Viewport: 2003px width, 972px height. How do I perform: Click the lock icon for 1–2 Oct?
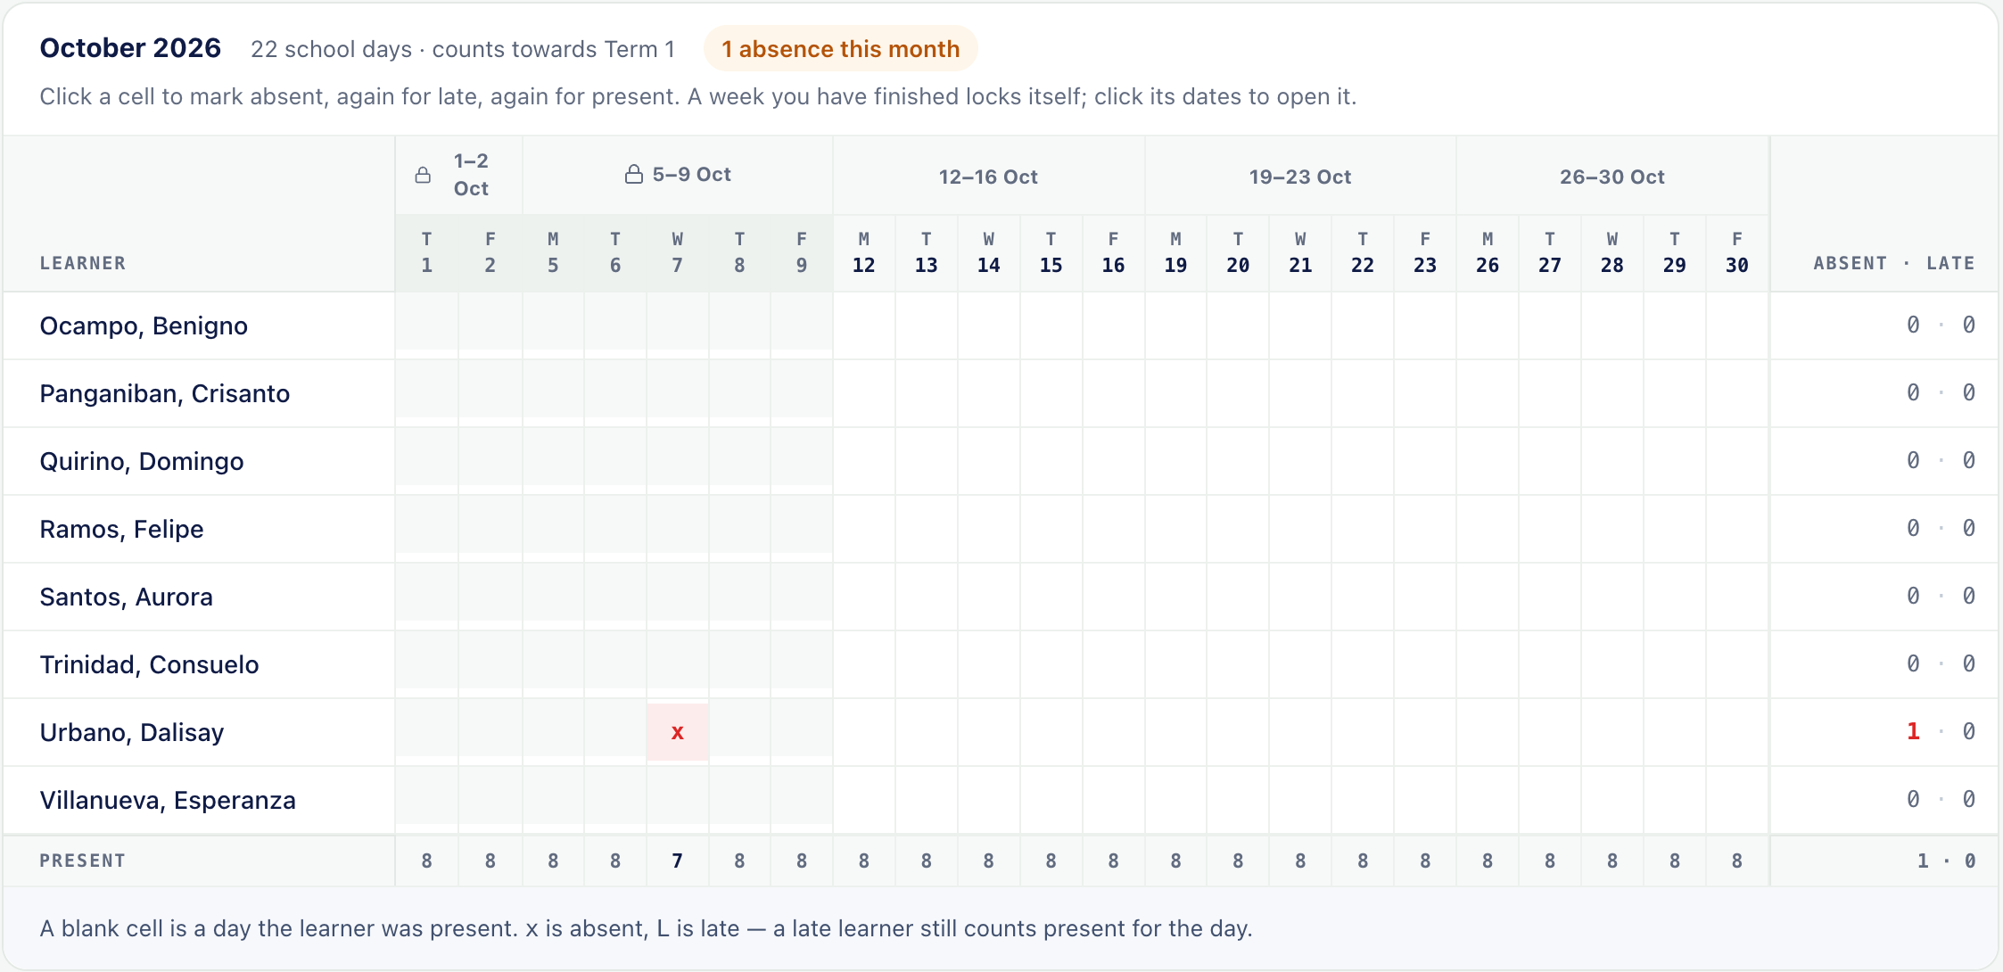423,175
